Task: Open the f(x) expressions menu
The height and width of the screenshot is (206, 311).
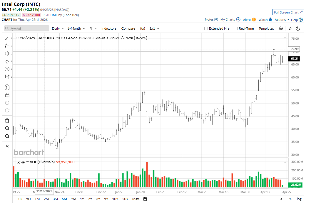Action: click(x=142, y=28)
